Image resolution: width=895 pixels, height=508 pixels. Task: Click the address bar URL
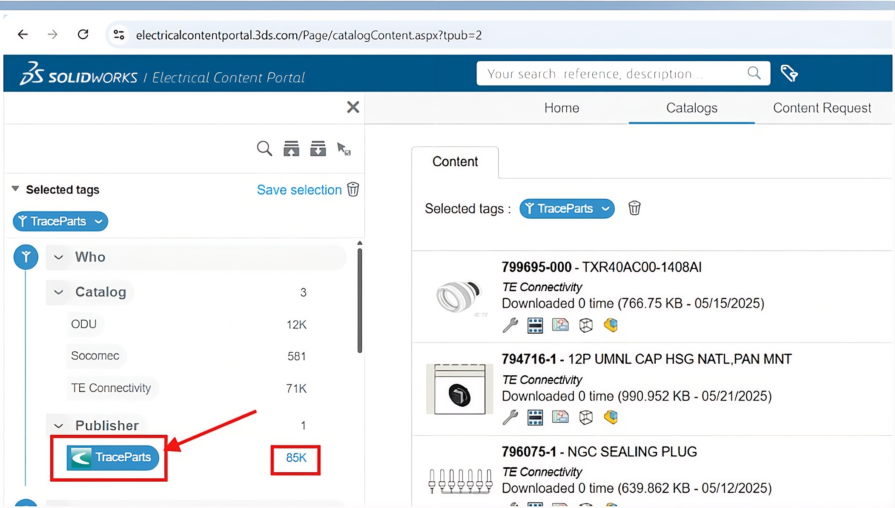click(x=309, y=35)
